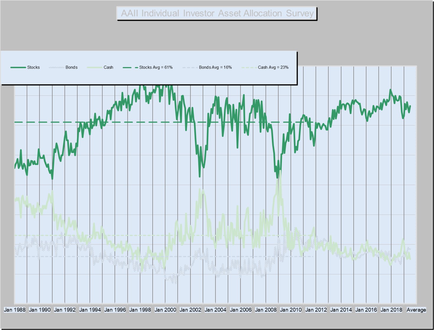
Task: Select the Cash legend entry
Action: 100,67
